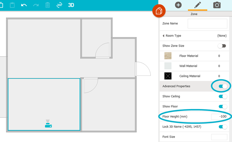Click the Ceiling Material black swatch

pos(168,76)
